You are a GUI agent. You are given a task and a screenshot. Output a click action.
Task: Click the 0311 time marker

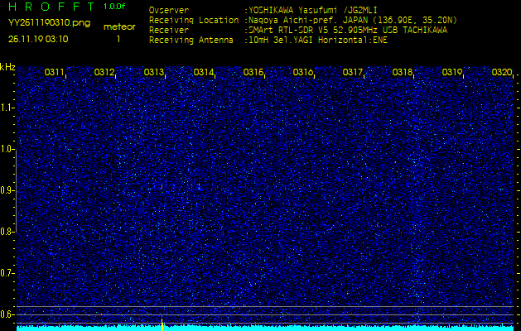click(x=55, y=73)
